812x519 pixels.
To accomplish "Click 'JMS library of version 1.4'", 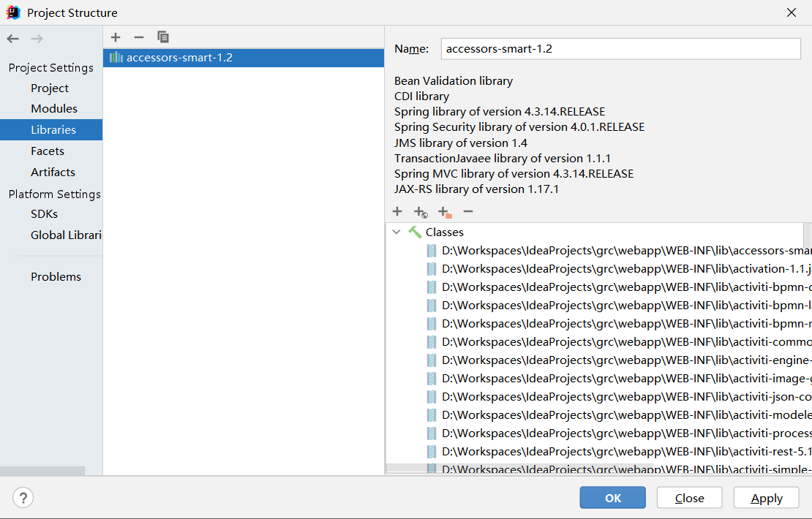I will (460, 143).
